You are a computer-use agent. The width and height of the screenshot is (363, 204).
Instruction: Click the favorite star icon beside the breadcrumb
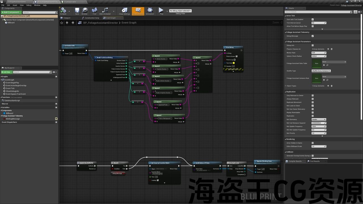click(x=62, y=23)
